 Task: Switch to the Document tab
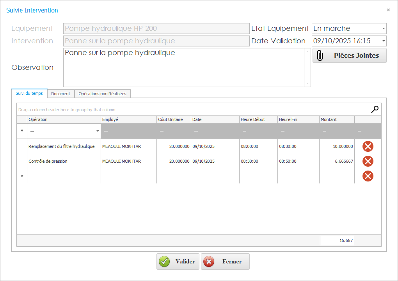pos(60,94)
